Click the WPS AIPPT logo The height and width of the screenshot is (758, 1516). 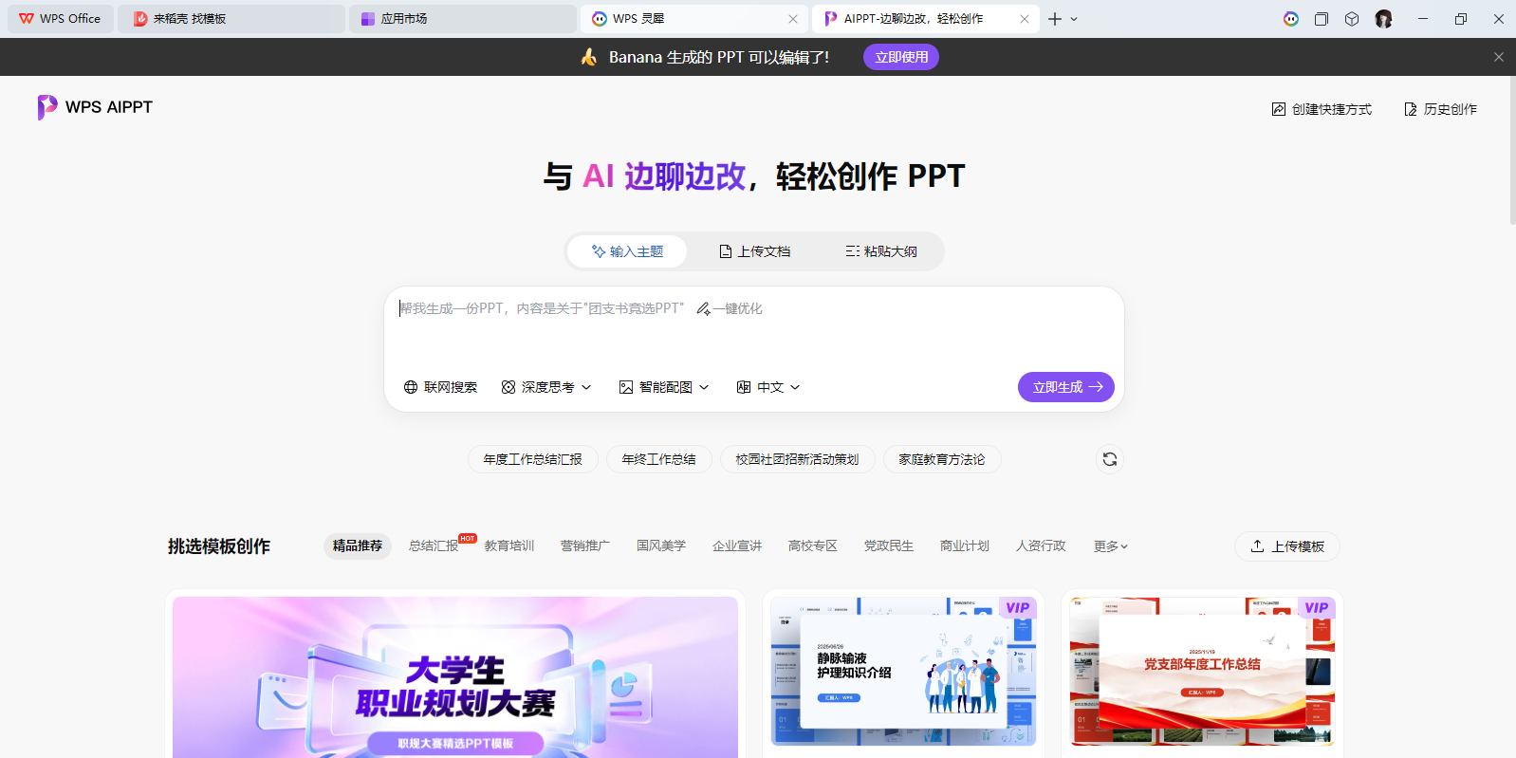95,107
